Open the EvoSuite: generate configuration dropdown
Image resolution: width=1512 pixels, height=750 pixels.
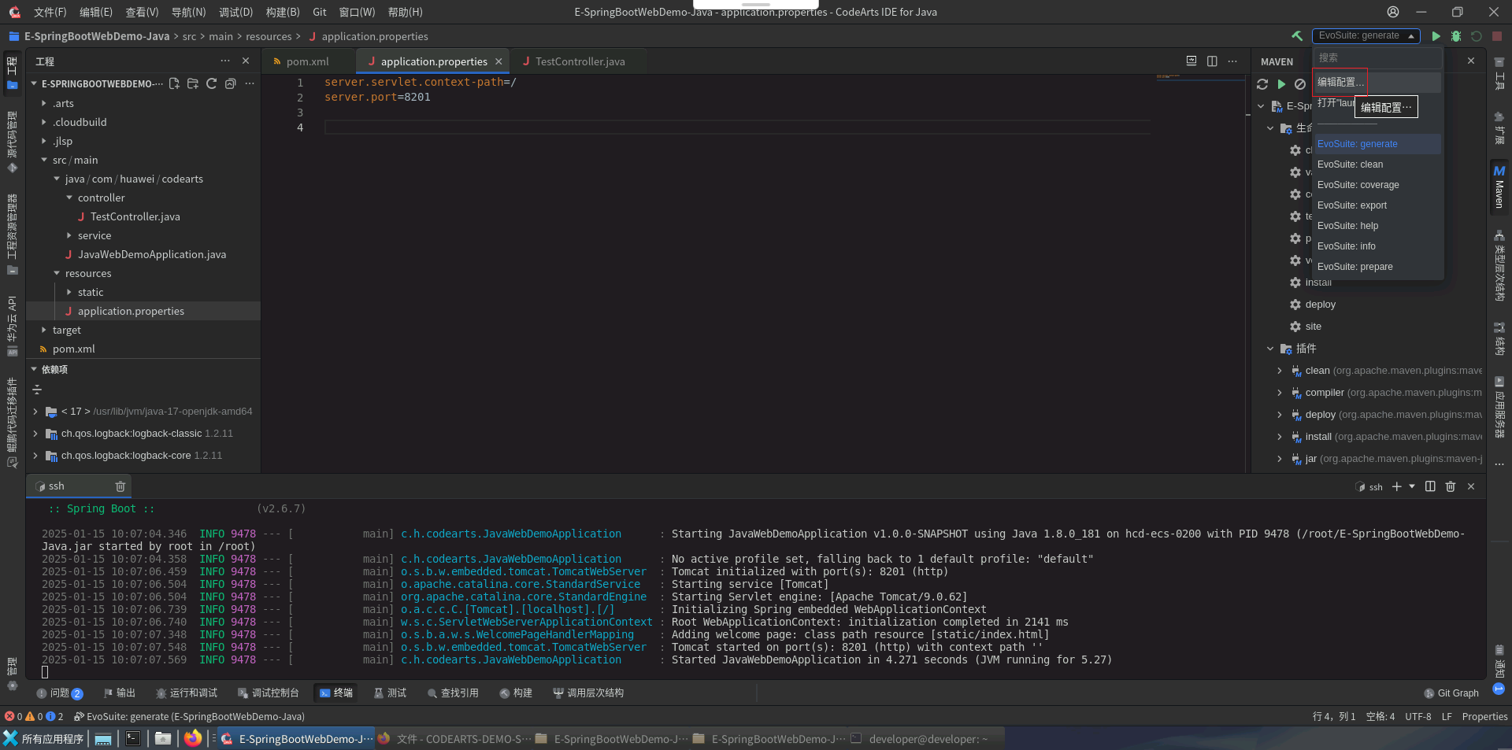tap(1366, 36)
